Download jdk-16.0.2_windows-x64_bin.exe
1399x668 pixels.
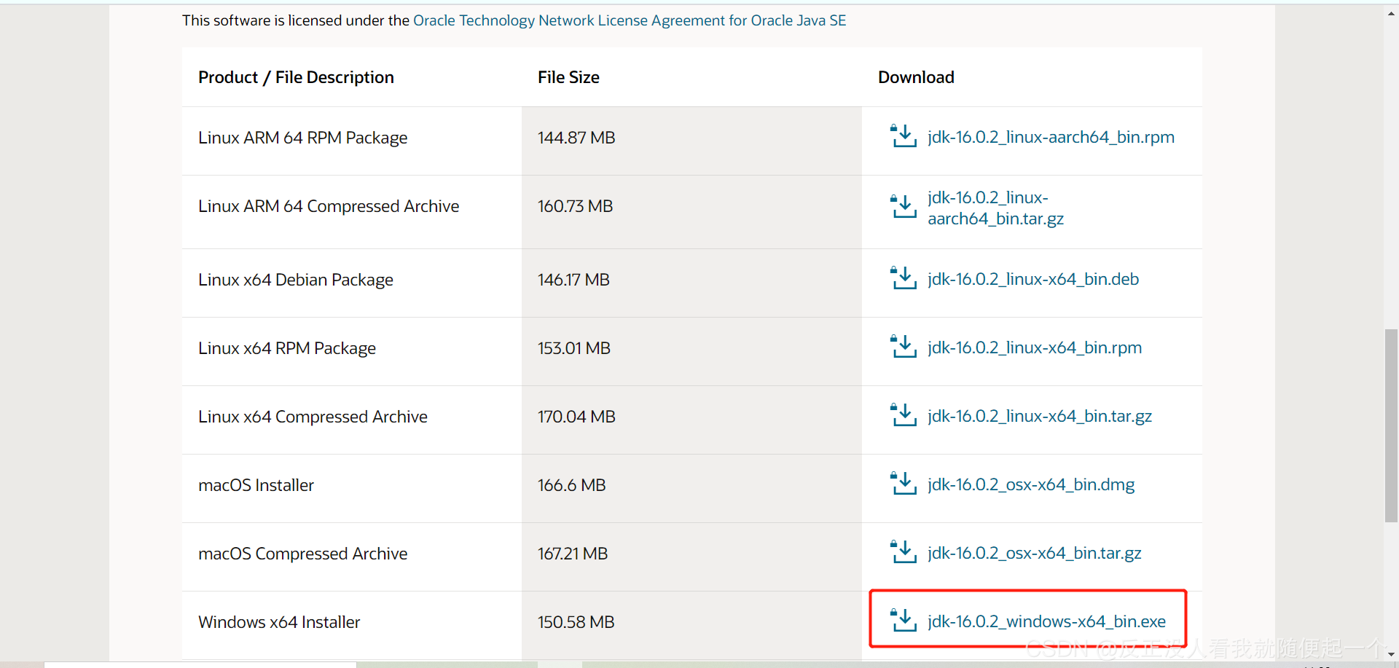1046,621
